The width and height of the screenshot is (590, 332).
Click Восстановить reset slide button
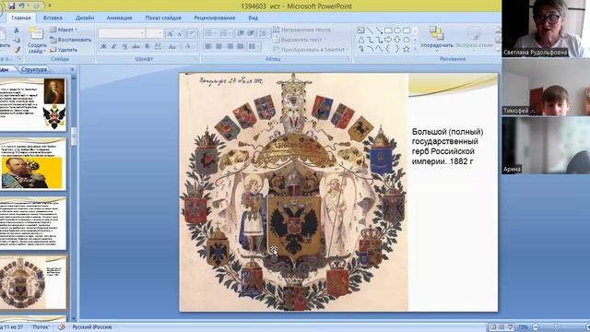point(71,40)
